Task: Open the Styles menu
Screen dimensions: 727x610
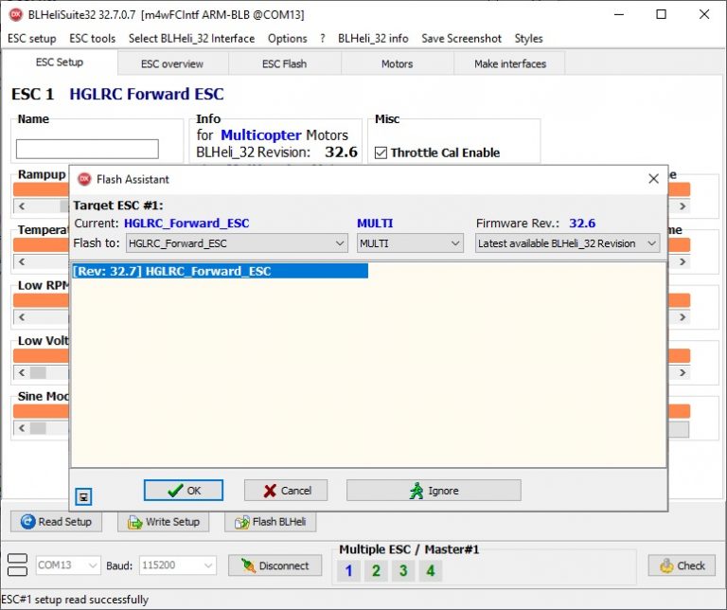Action: point(528,39)
